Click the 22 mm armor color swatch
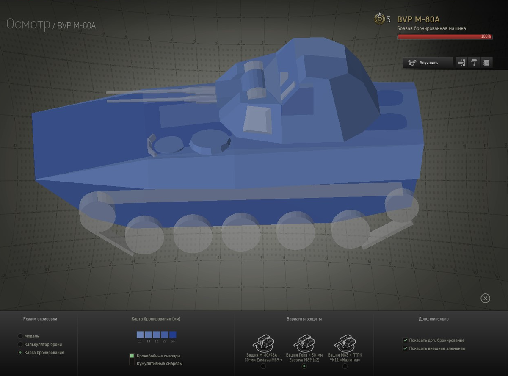 pyautogui.click(x=164, y=335)
